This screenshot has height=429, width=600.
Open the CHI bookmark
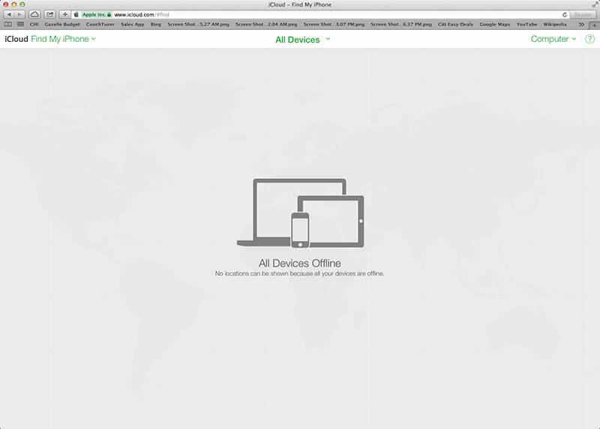click(34, 25)
